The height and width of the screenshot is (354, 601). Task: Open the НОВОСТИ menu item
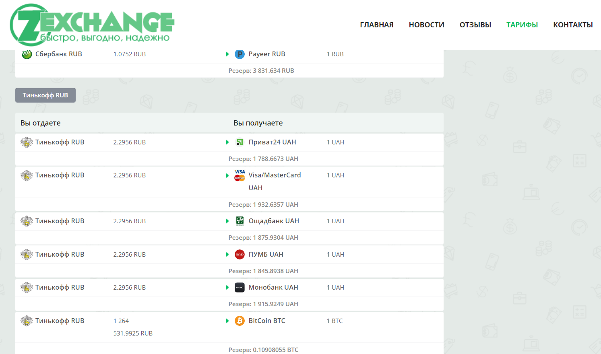point(427,25)
